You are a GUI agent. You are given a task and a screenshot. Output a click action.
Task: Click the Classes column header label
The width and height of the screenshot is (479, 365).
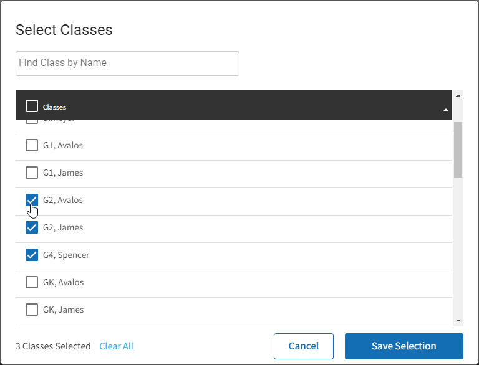tap(55, 107)
